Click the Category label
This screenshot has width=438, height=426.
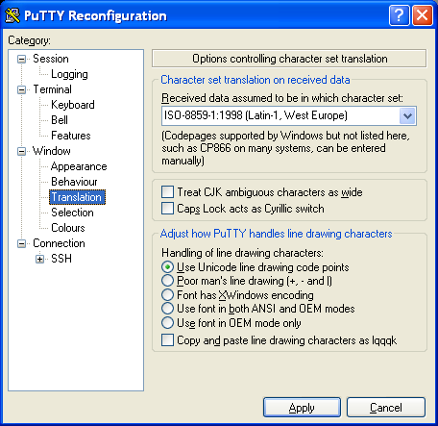coord(29,40)
